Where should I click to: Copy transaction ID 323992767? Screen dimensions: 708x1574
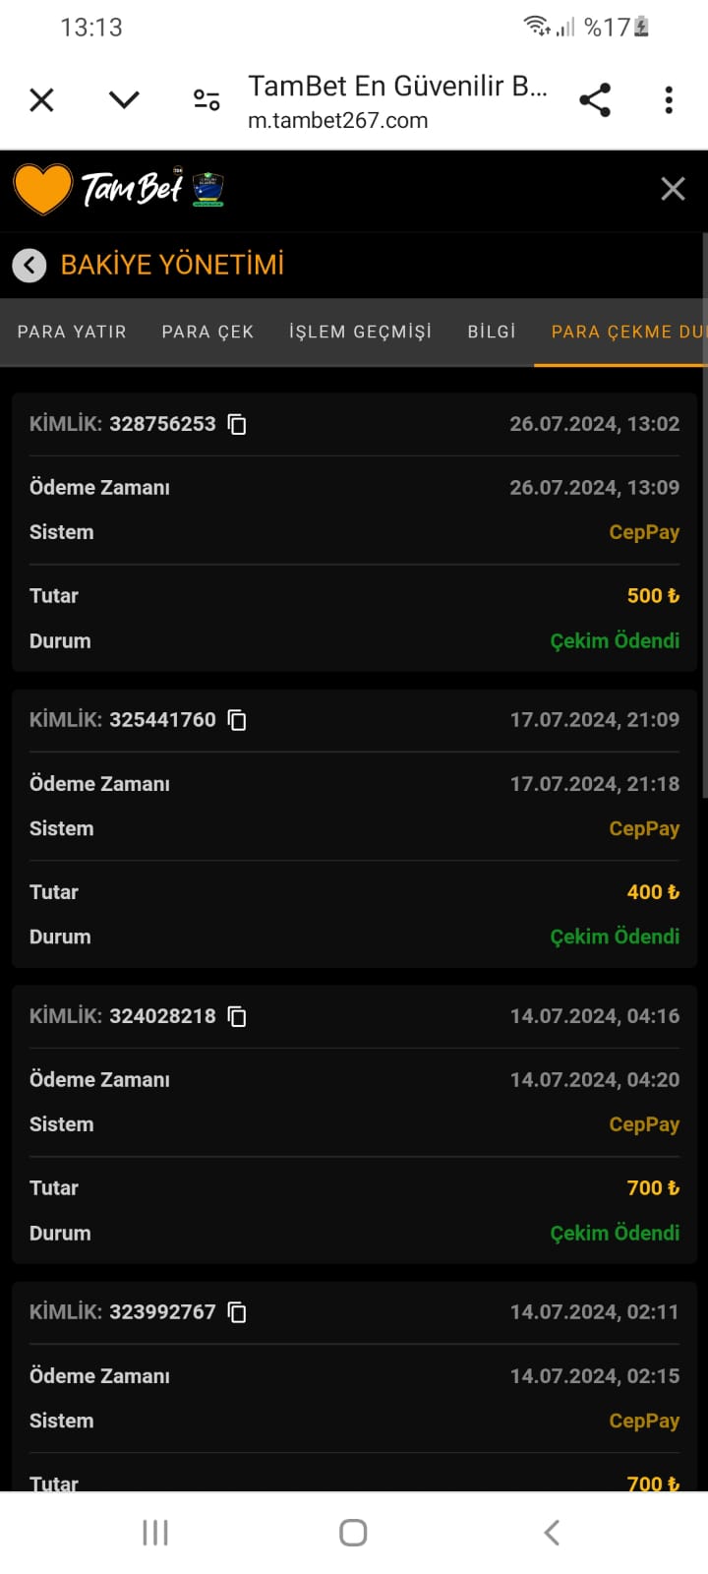237,1312
